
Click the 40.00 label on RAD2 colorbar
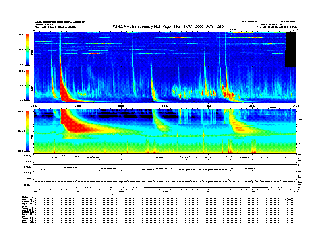[x=22, y=35]
